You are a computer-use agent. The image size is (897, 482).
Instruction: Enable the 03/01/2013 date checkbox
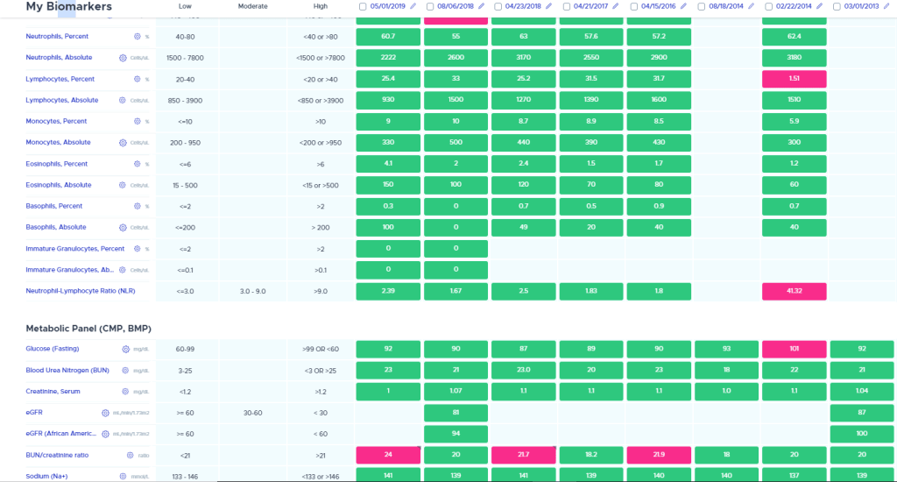[x=837, y=7]
